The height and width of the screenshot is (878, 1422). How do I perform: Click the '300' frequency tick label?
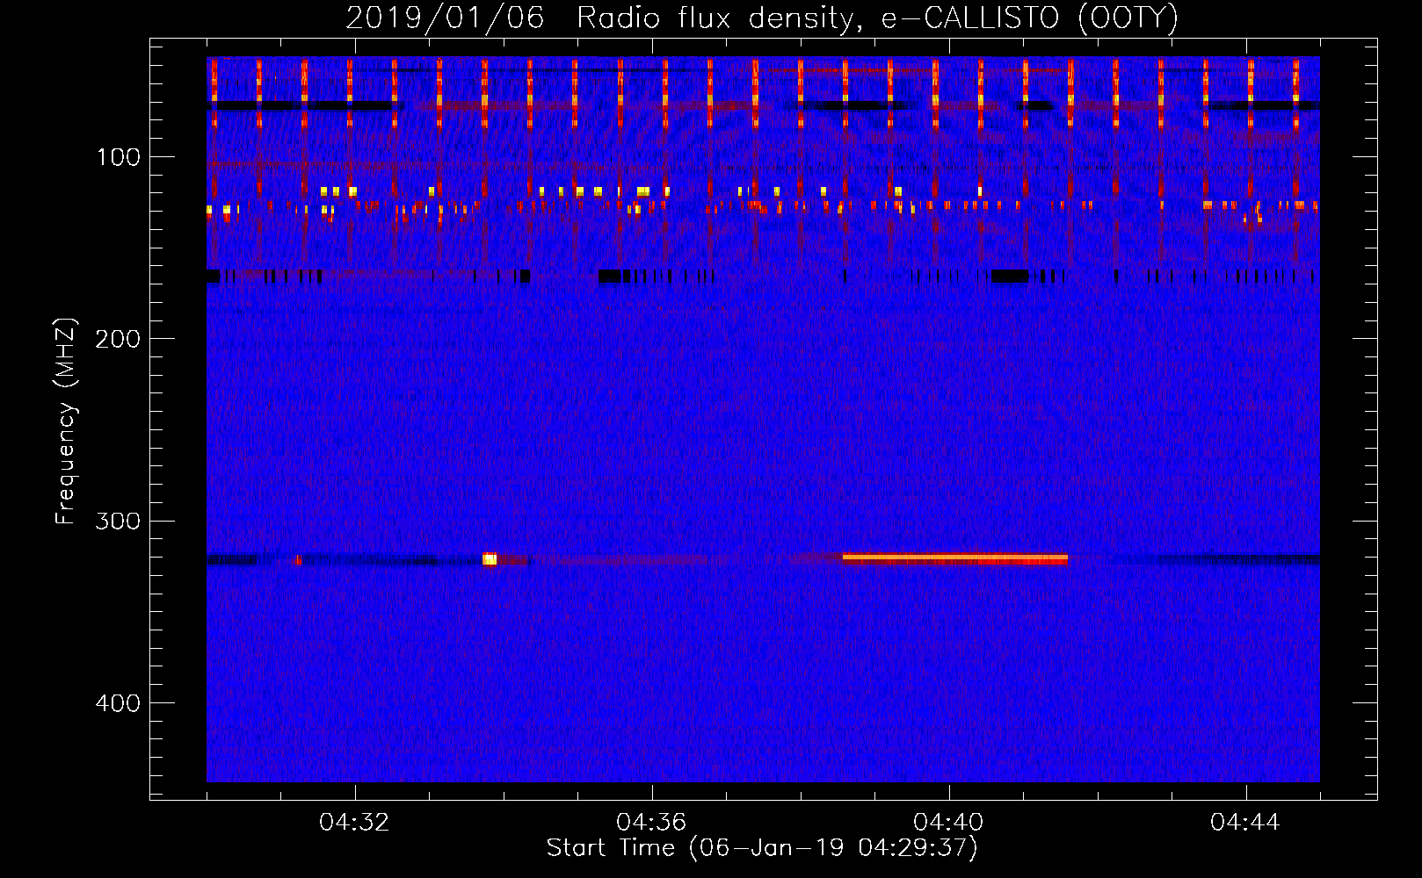point(118,522)
